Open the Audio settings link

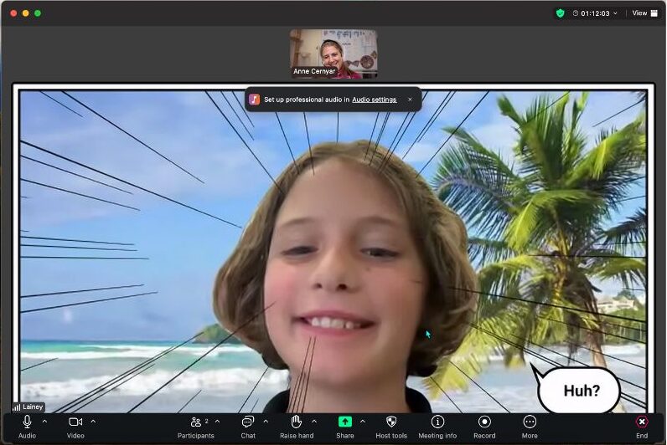[x=375, y=100]
